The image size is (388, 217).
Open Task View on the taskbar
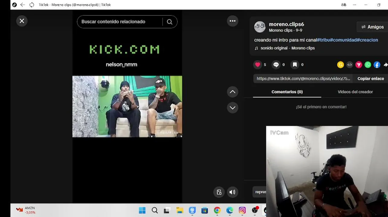(167, 210)
